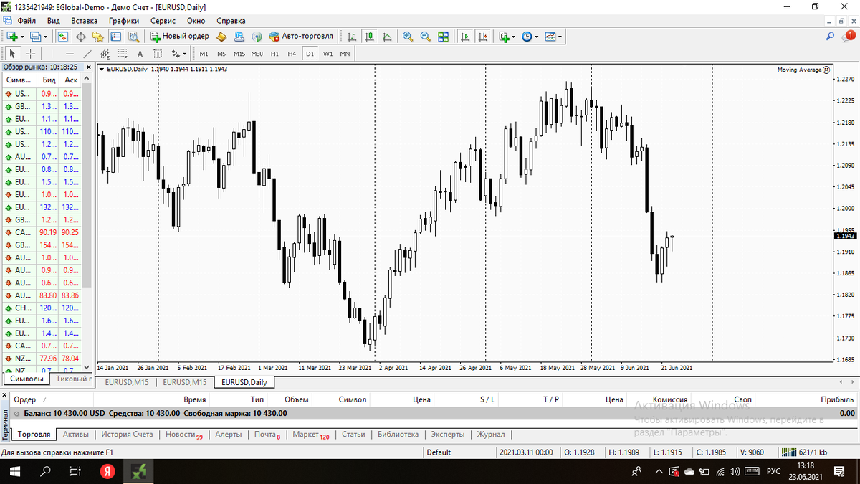Switch chart to bar chart icon
This screenshot has width=860, height=484.
pos(351,36)
